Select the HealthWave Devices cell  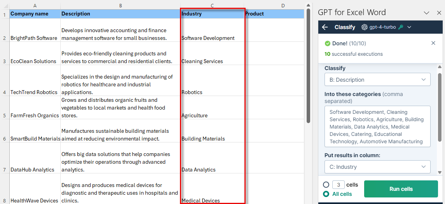tap(35, 189)
